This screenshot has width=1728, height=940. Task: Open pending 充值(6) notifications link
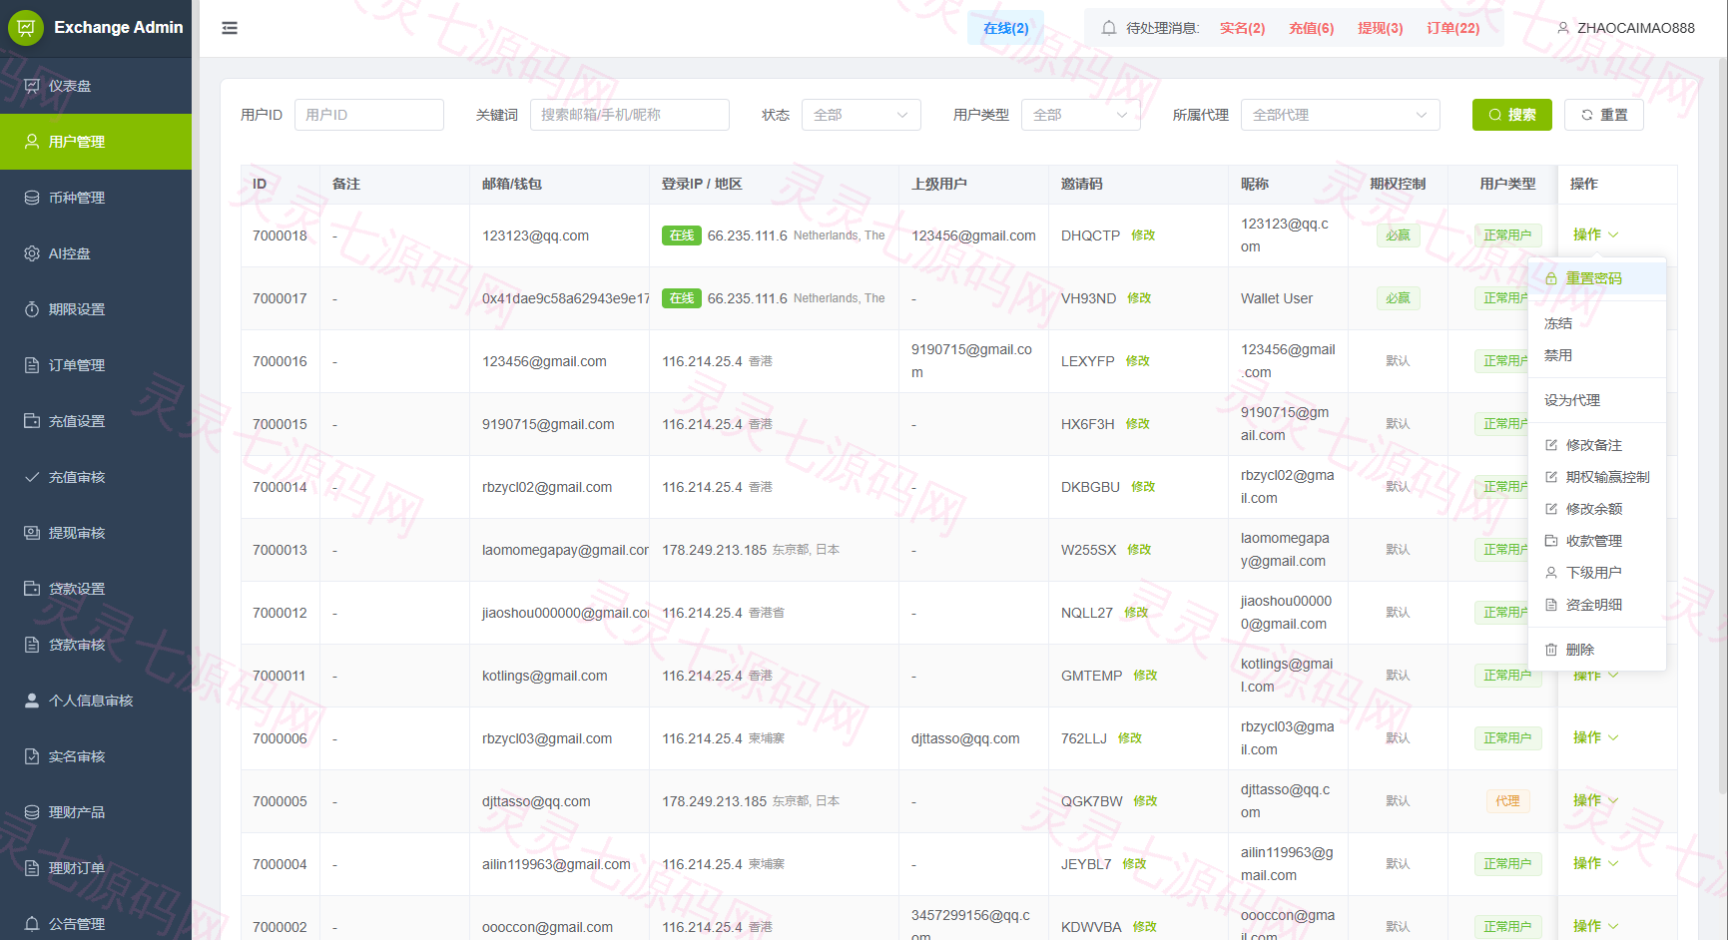1311,28
